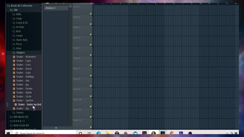Preview the Shaker - Under my Bed sample
The height and width of the screenshot is (137, 244).
(29, 105)
